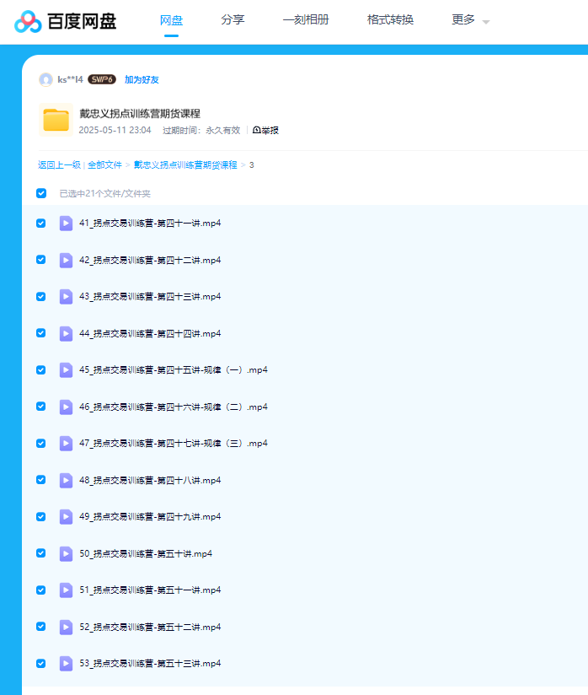Image resolution: width=588 pixels, height=695 pixels.
Task: Open file 46_拐点交易训练营 规律（二）.mp4
Action: click(174, 407)
